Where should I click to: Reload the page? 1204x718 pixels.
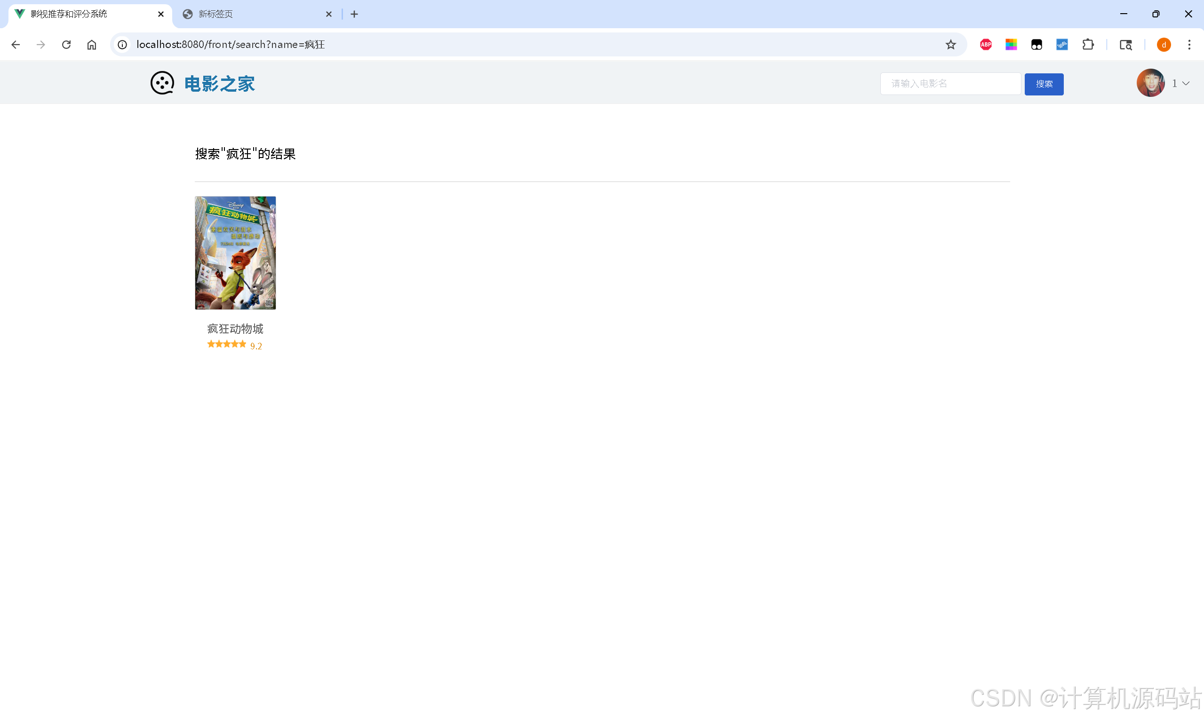click(66, 45)
